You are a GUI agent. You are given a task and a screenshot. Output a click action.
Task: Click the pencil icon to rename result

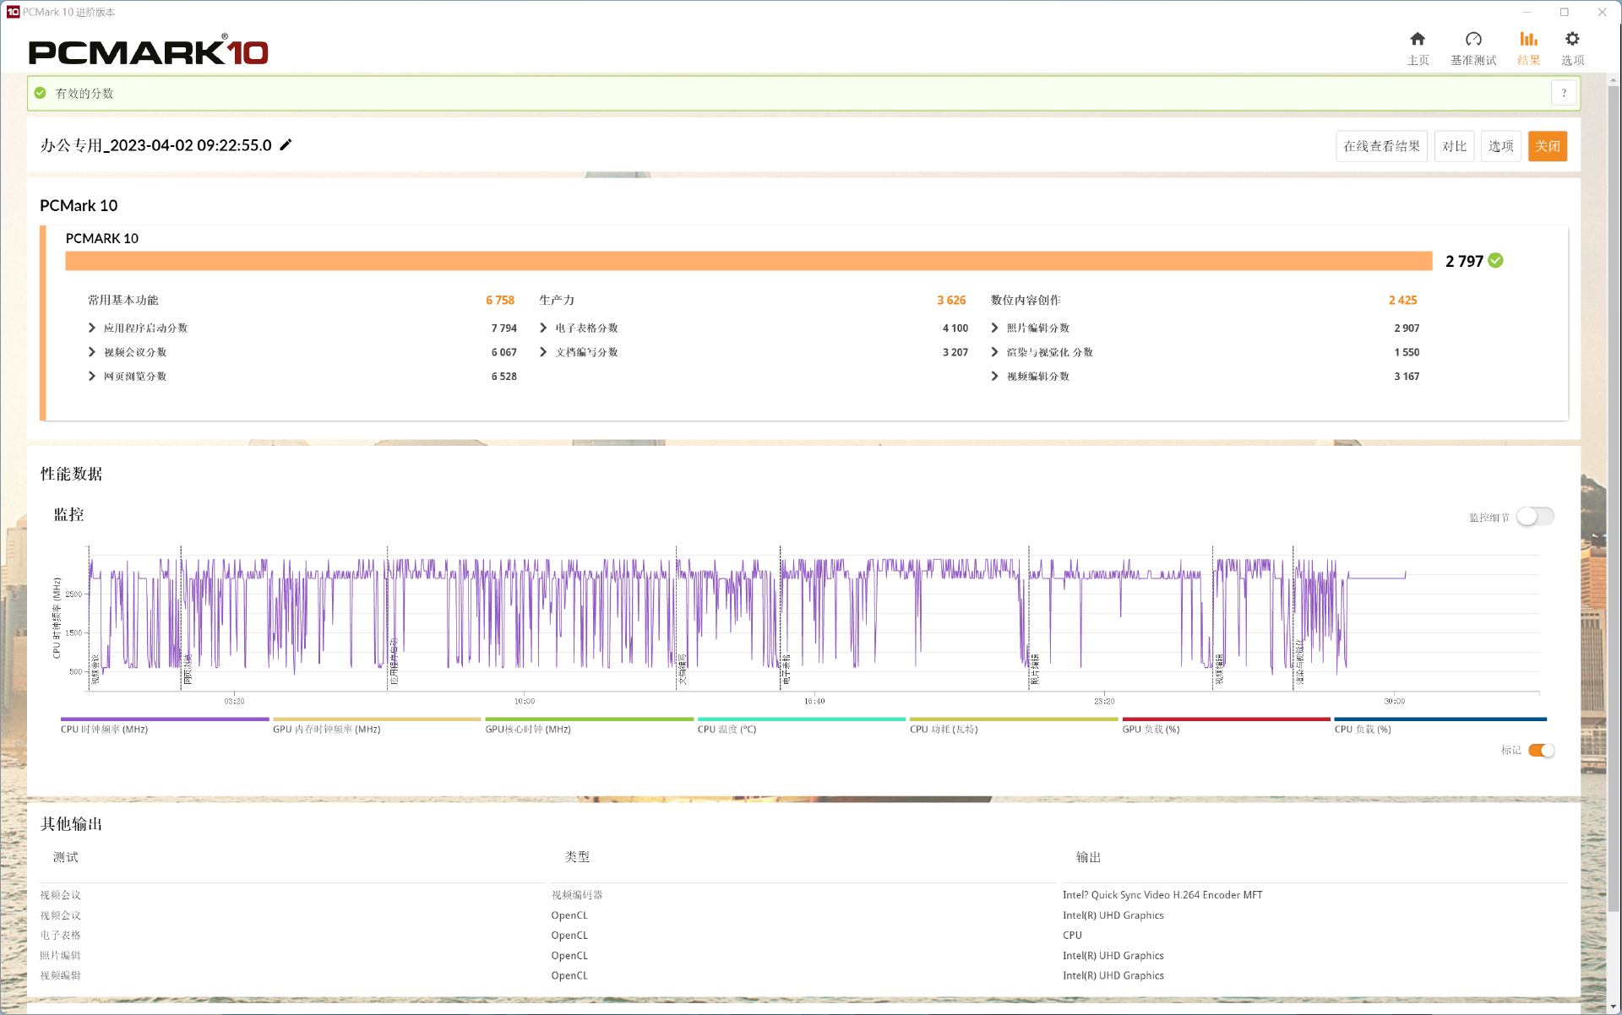tap(286, 145)
